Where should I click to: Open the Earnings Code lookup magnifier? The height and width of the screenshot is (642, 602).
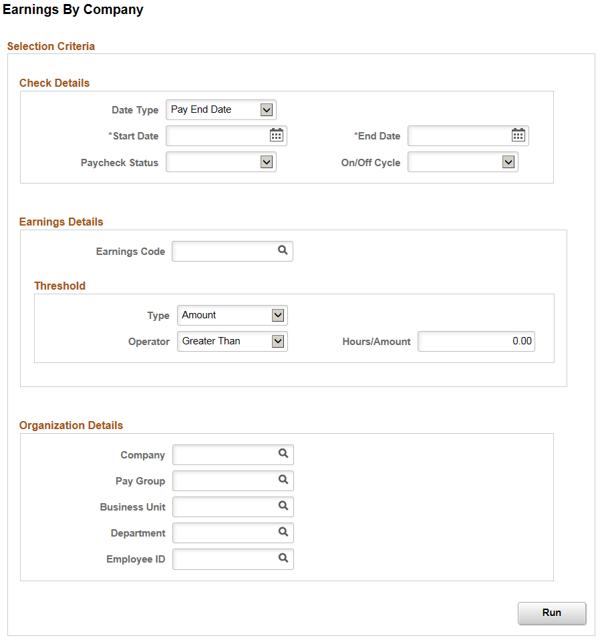click(x=282, y=251)
